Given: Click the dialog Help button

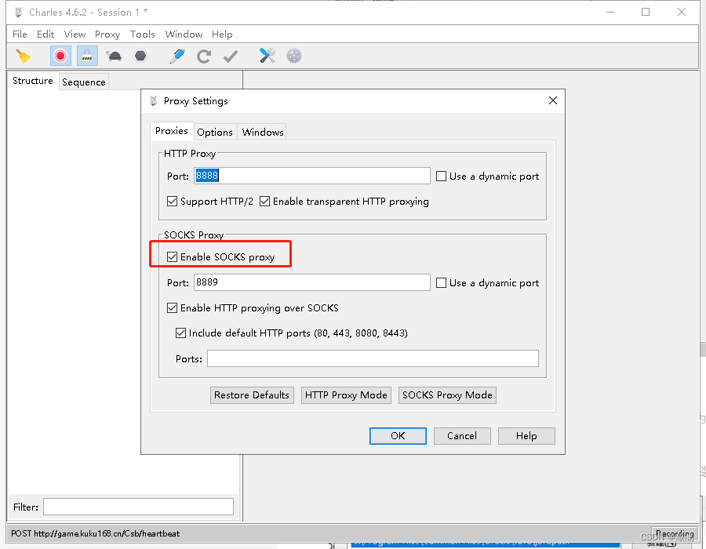Looking at the screenshot, I should [526, 436].
